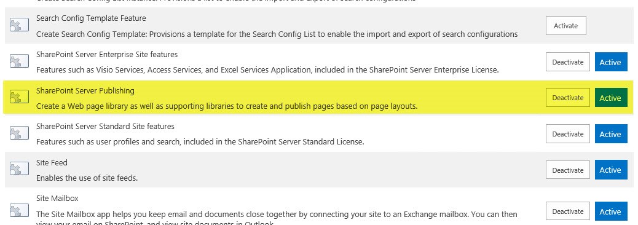638x225 pixels.
Task: Click description starting 'Create a Web page library'
Action: pos(227,106)
